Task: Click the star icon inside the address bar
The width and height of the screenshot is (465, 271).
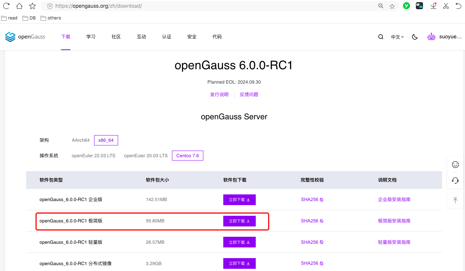Action: (392, 6)
